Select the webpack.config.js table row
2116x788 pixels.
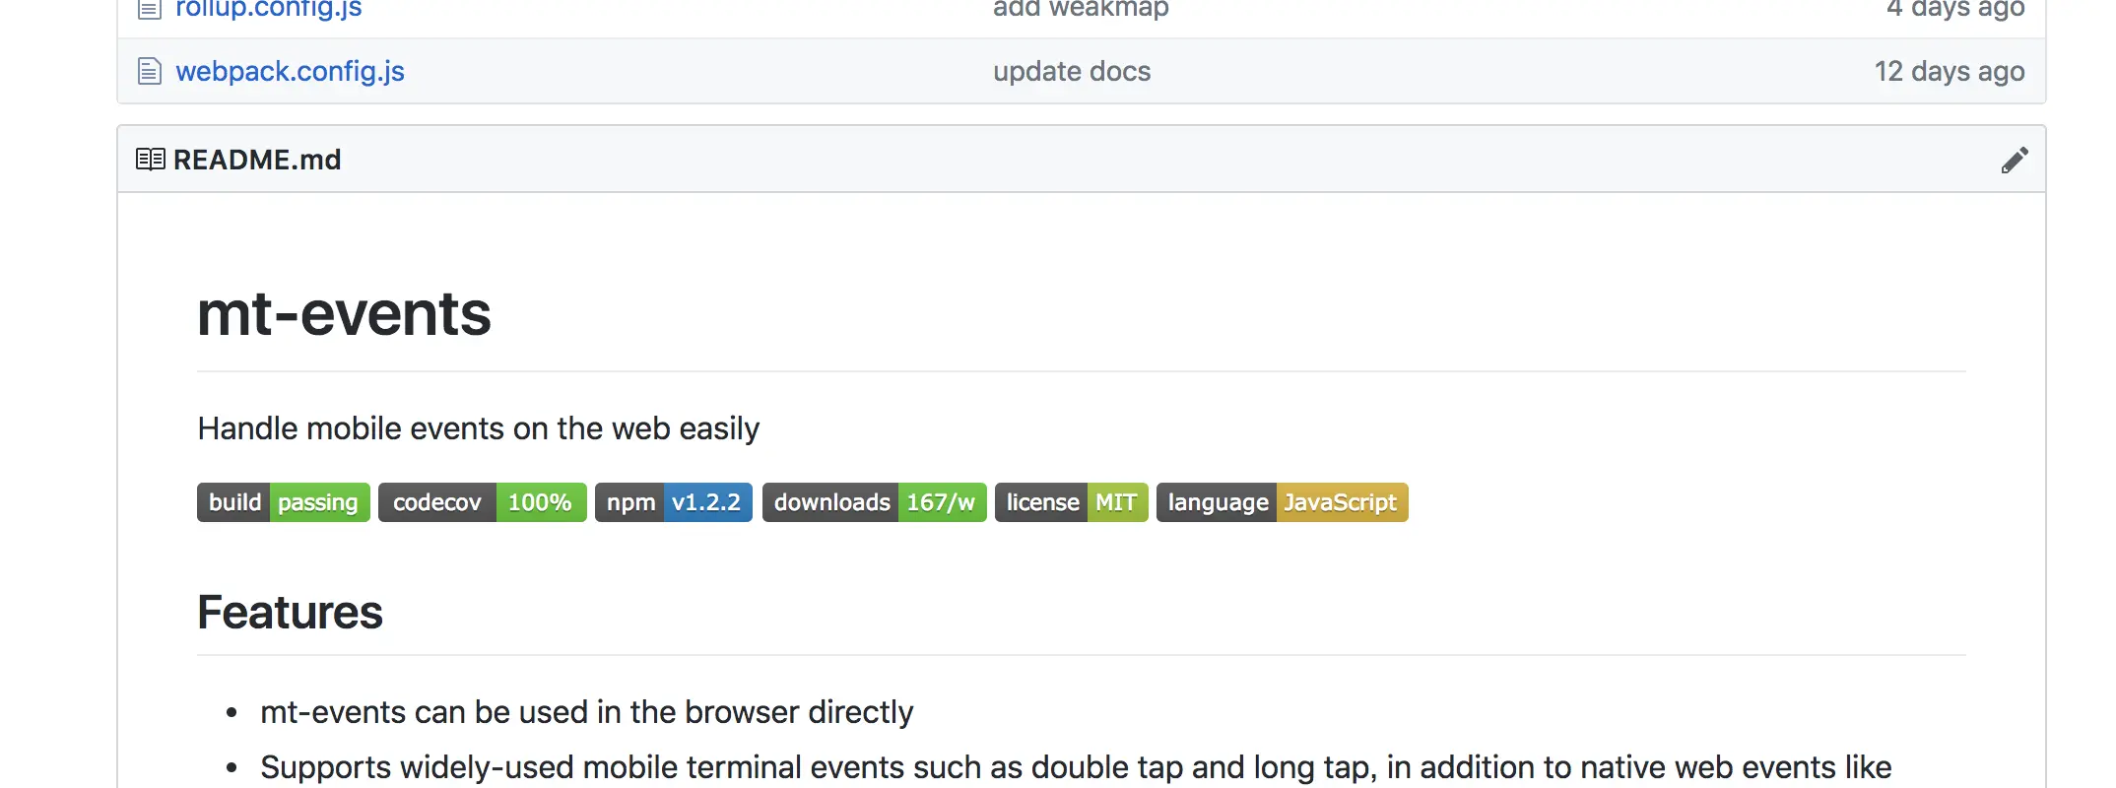pos(1084,70)
